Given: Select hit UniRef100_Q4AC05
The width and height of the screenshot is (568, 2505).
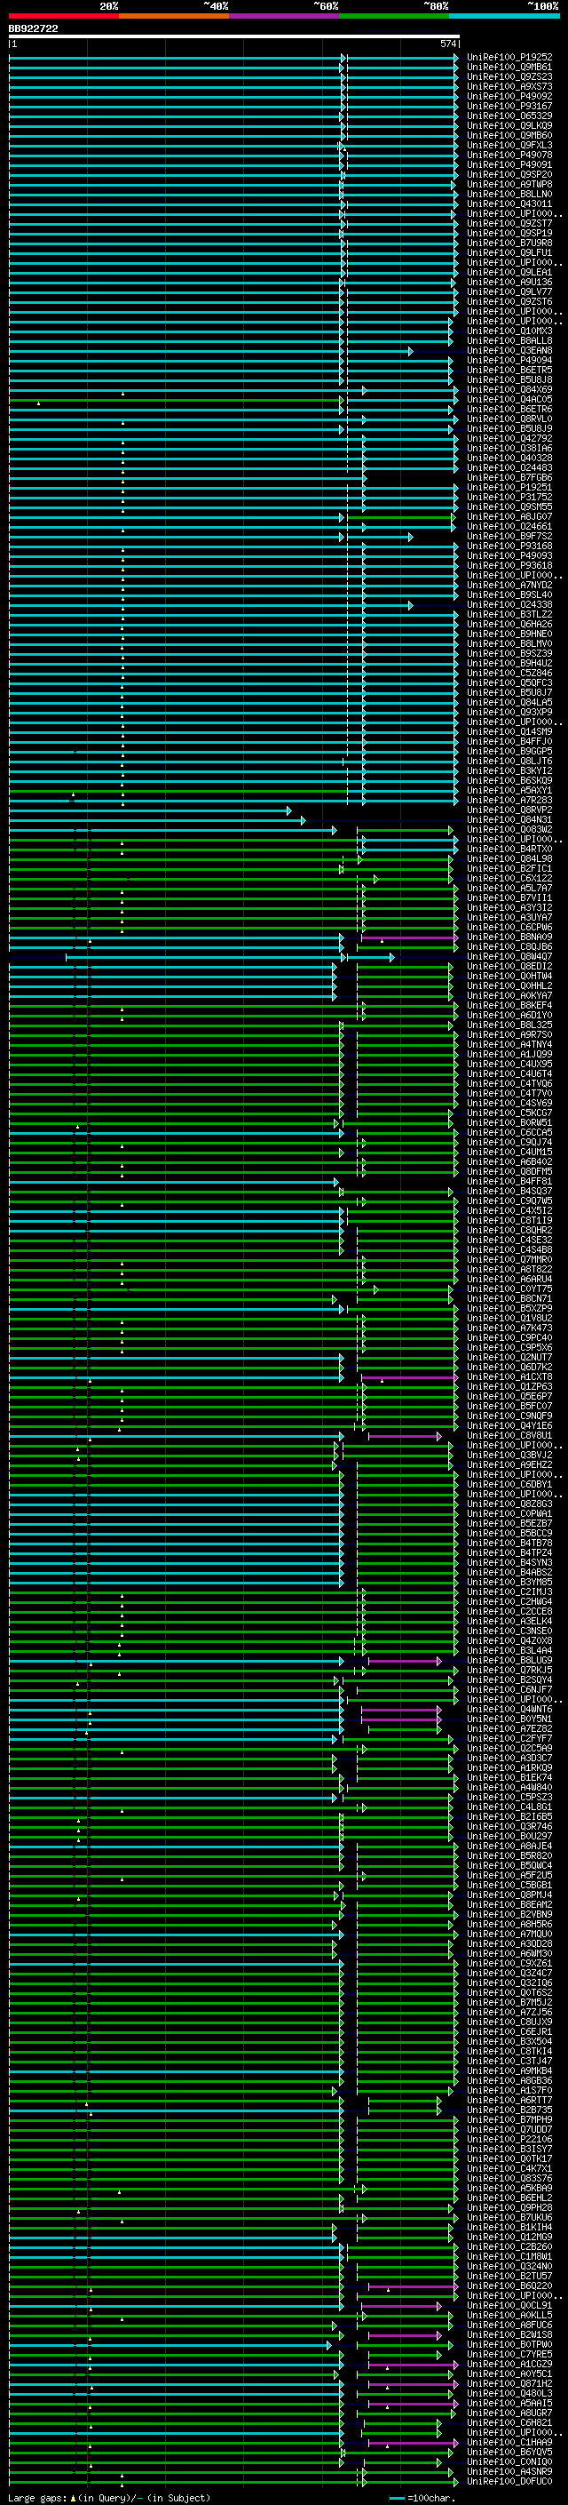Looking at the screenshot, I should pos(509,400).
